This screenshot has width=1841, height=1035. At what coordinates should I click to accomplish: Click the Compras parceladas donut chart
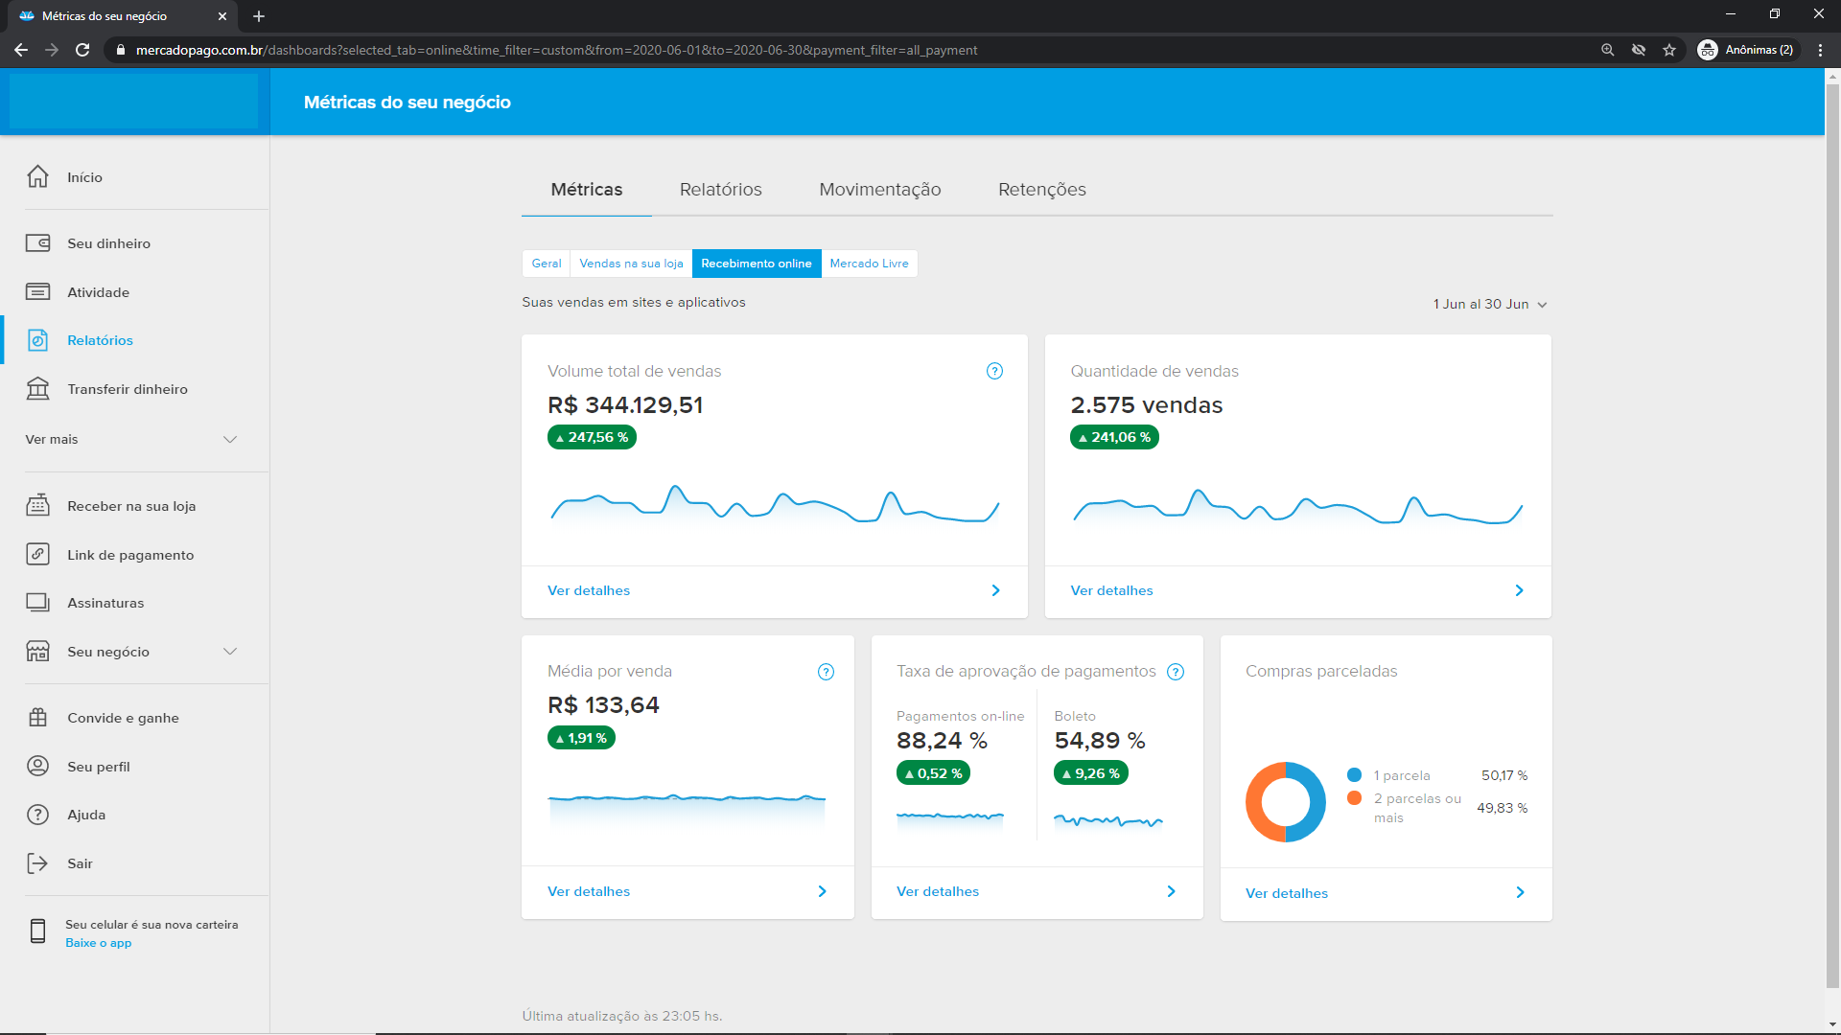click(x=1285, y=802)
